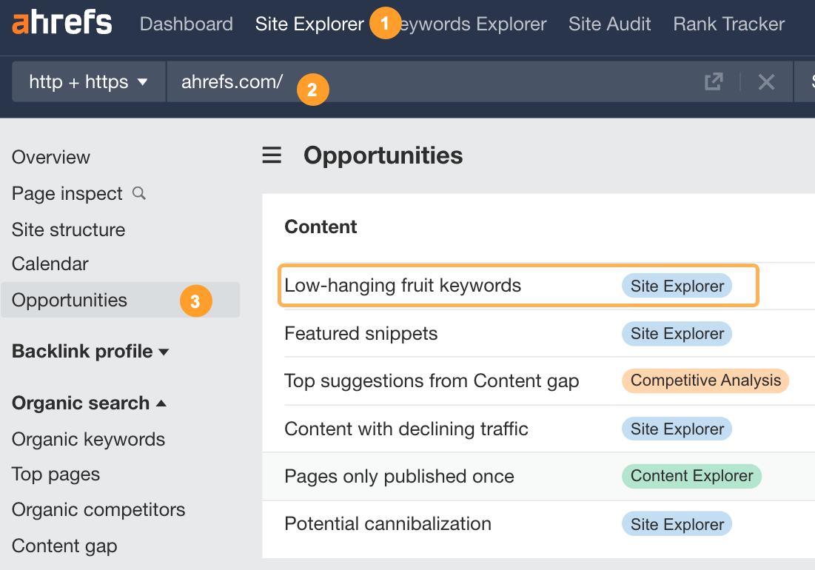Viewport: 815px width, 570px height.
Task: Click the Content Explorer badge
Action: coord(691,476)
